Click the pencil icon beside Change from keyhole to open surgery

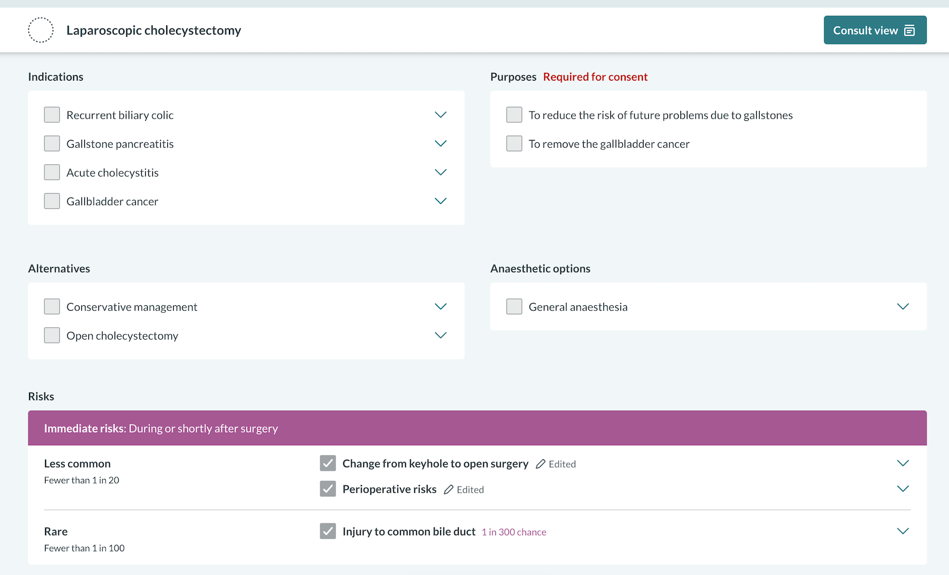541,464
